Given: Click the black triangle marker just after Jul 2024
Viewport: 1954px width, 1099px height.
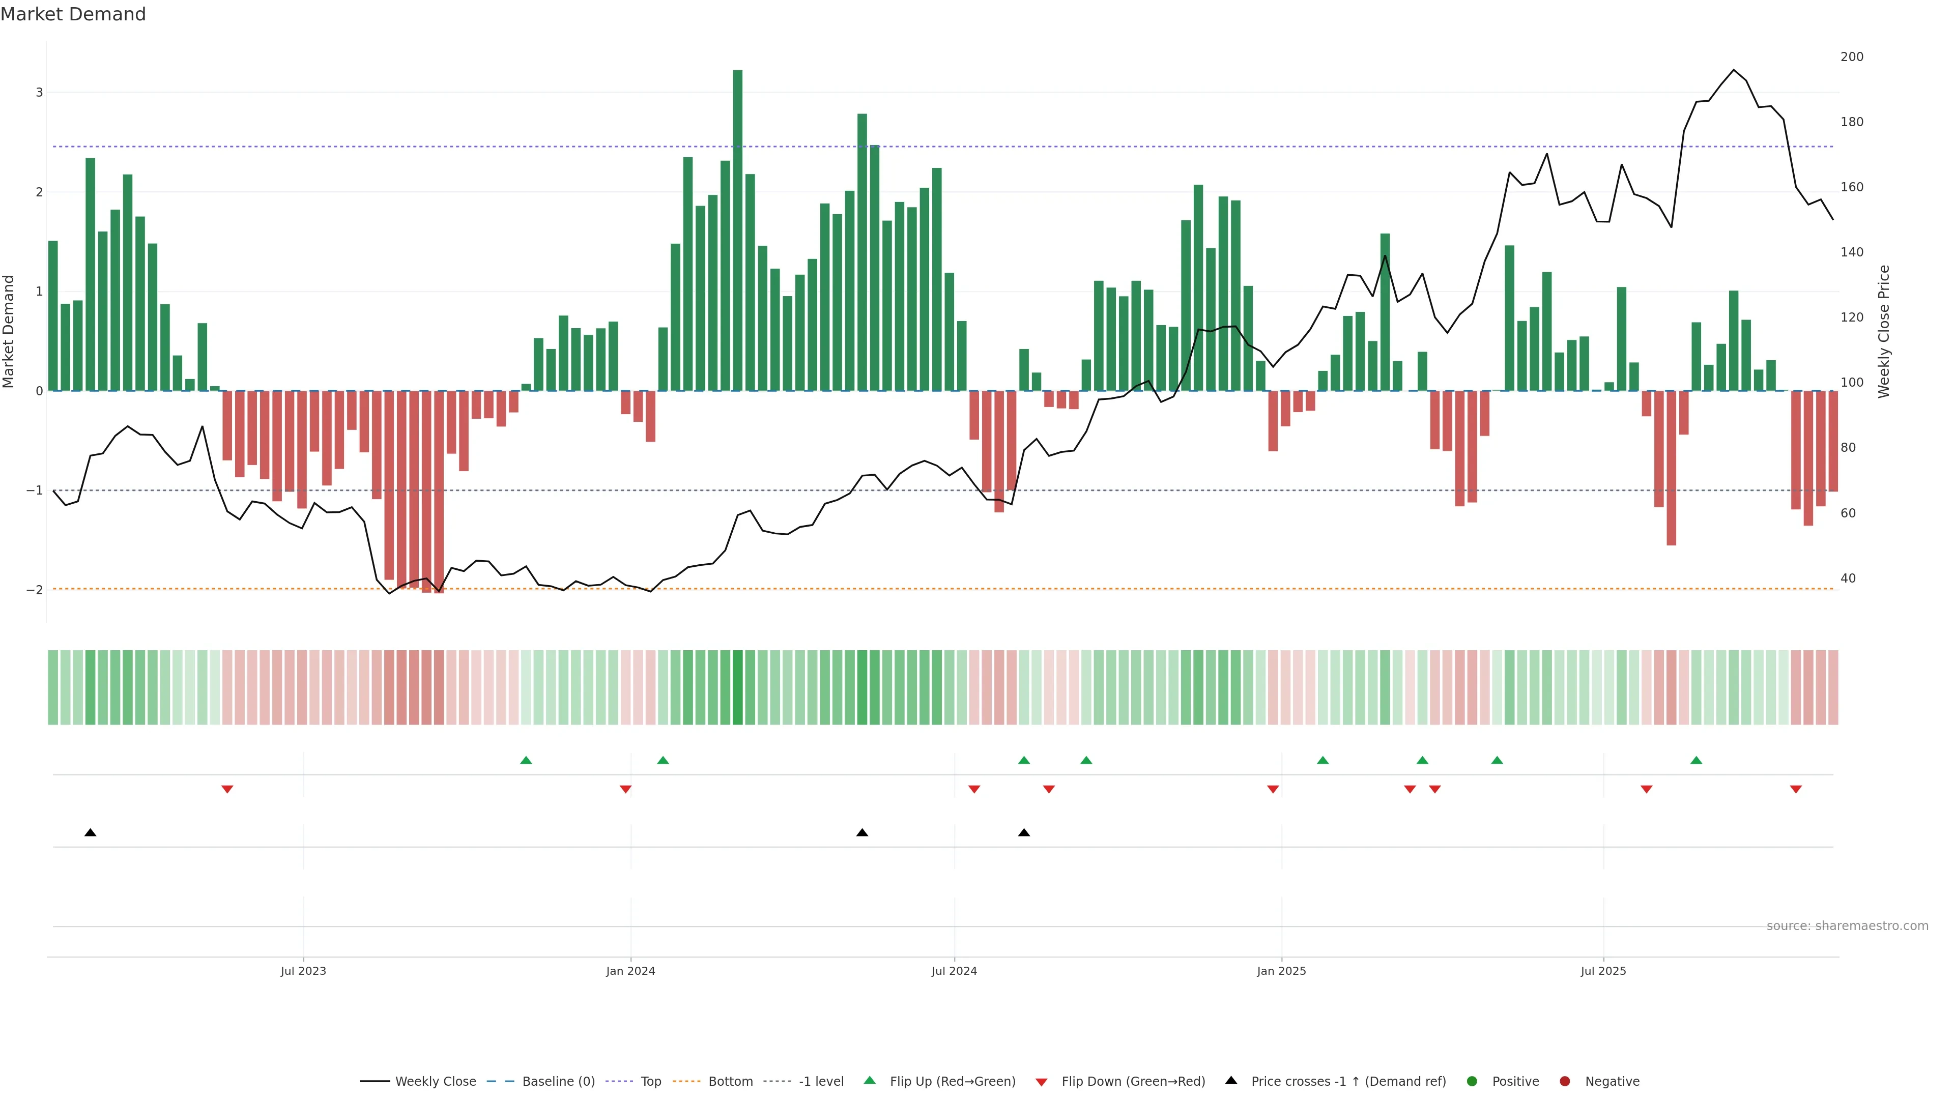Looking at the screenshot, I should (1023, 833).
